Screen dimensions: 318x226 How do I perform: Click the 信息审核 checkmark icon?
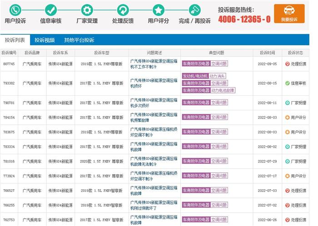[x=51, y=10]
